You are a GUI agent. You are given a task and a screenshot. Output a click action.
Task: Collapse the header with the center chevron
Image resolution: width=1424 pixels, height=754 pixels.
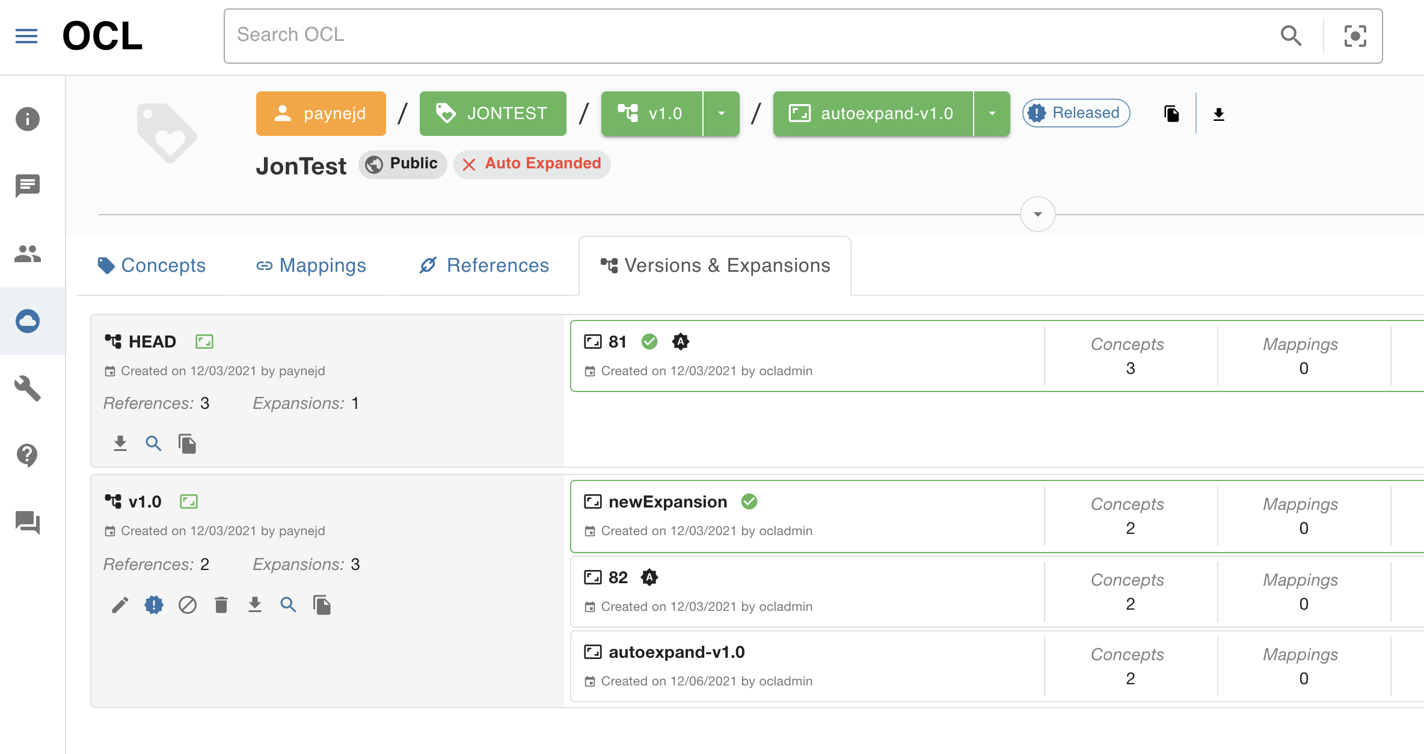(1037, 213)
